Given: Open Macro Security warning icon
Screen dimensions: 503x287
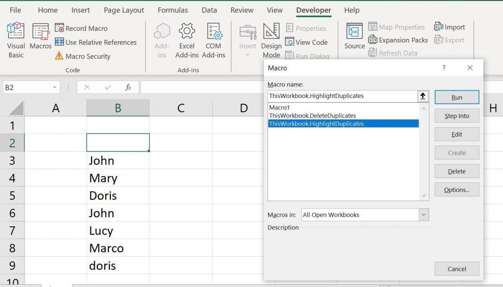Looking at the screenshot, I should (59, 56).
